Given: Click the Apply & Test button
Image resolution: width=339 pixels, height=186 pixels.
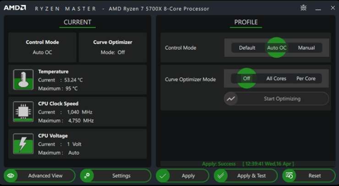Looking at the screenshot, I should tap(246, 175).
